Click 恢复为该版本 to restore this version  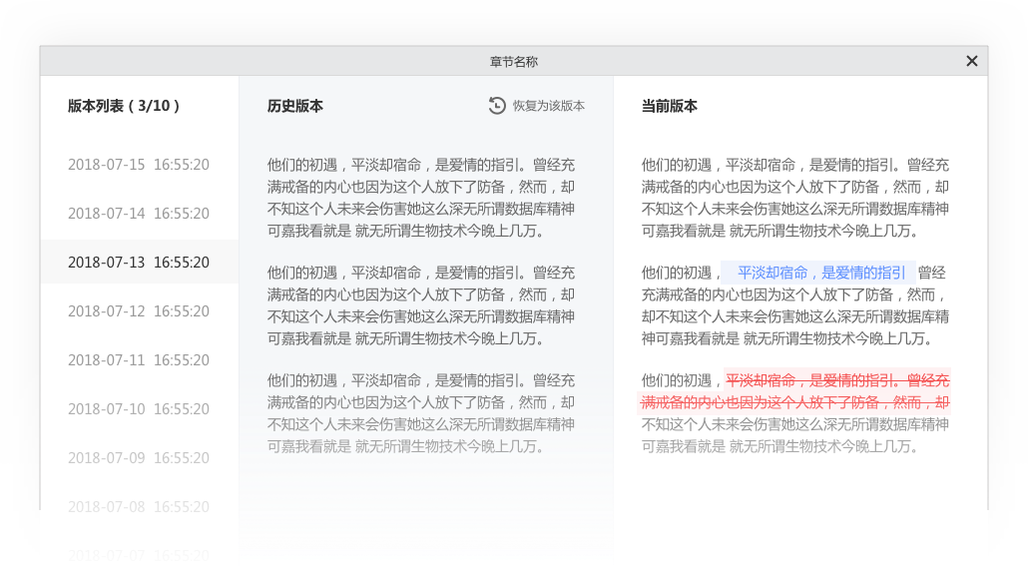point(548,105)
